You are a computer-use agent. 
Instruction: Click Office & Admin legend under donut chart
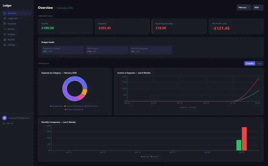click(x=91, y=106)
